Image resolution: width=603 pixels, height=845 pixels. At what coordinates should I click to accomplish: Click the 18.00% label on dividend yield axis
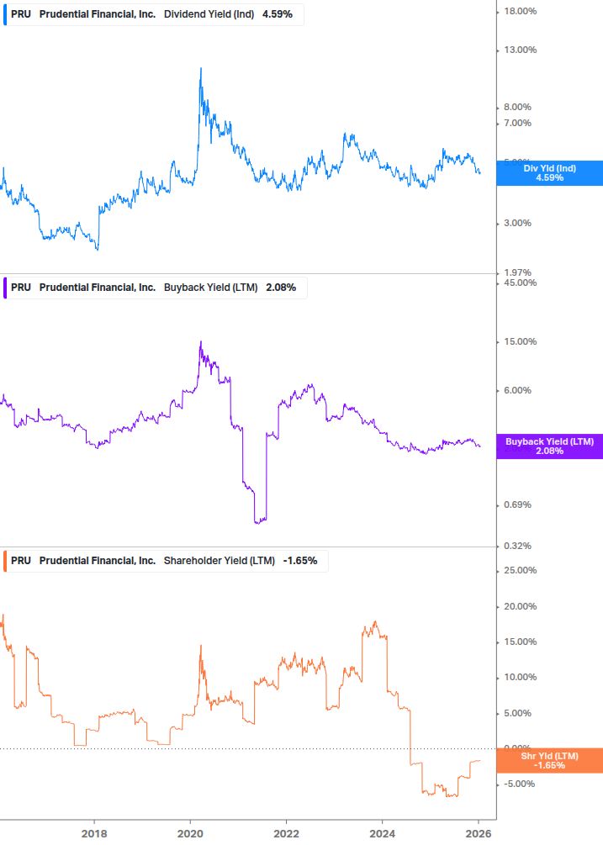(520, 12)
